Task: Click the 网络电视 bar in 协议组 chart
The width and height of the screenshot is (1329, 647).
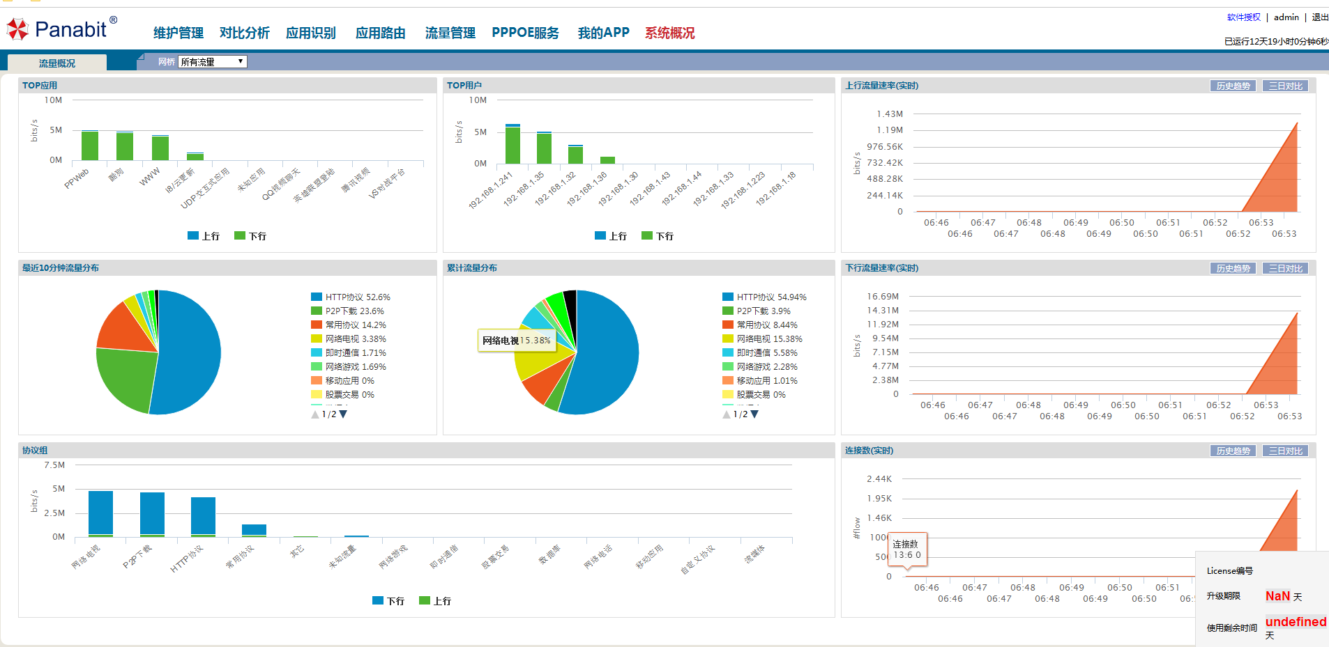Action: click(100, 514)
